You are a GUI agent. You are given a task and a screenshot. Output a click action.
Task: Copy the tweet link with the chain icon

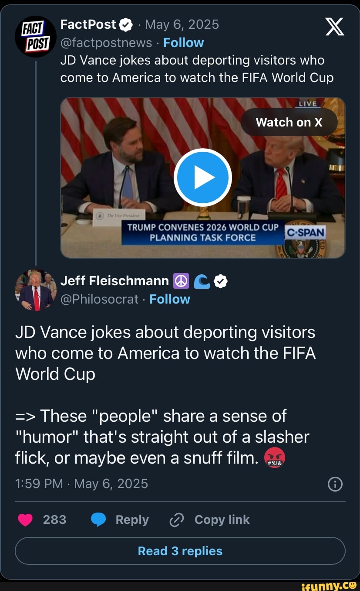176,519
